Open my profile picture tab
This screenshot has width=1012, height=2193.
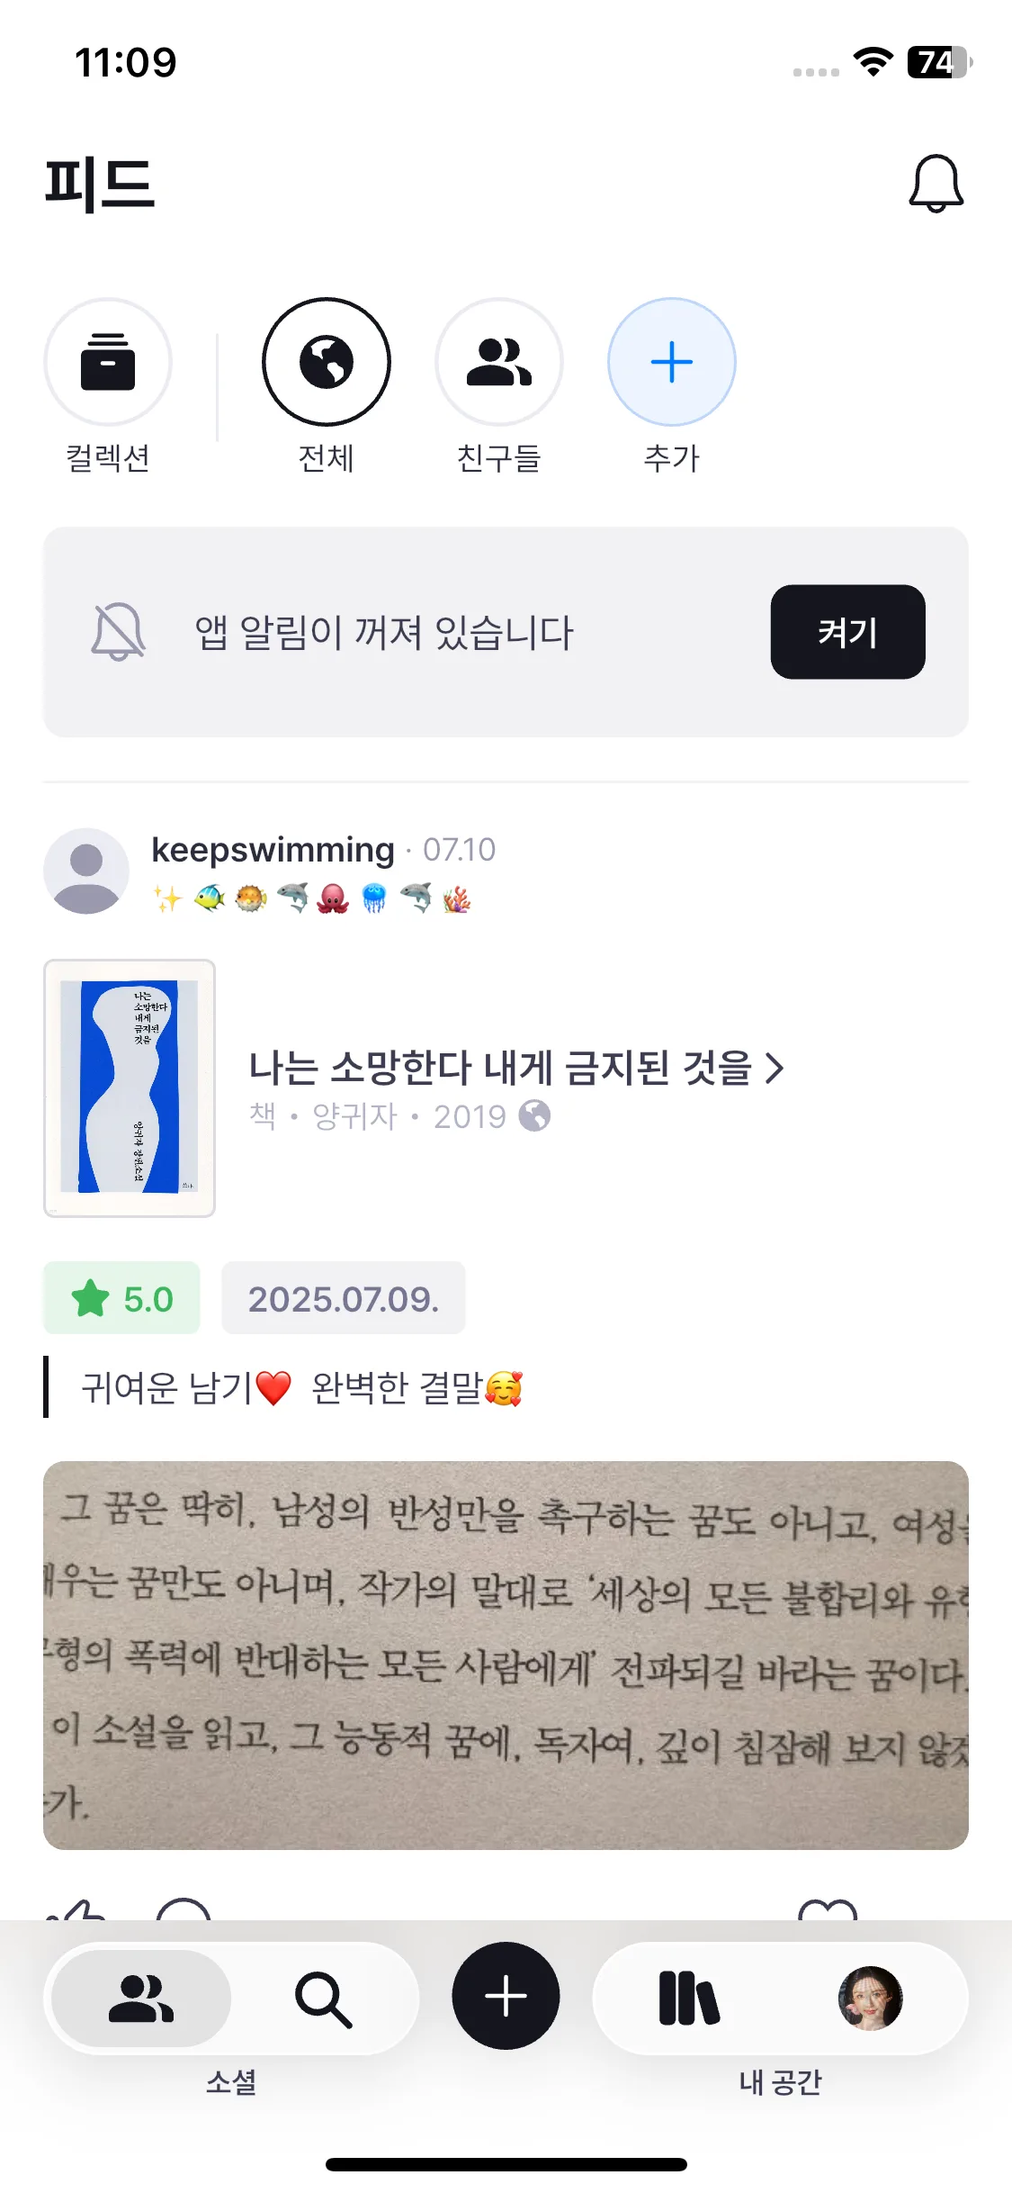pos(870,1999)
